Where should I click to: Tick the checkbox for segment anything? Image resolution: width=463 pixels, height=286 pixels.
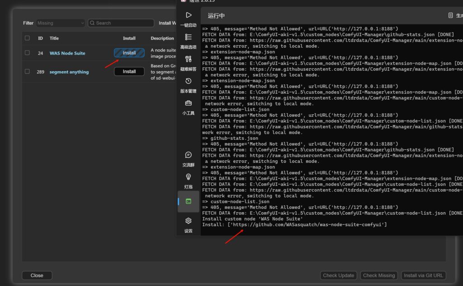click(x=27, y=71)
